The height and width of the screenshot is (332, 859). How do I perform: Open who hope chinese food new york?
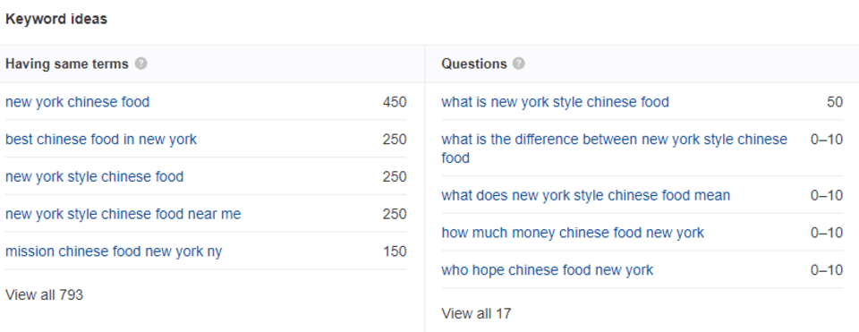tap(548, 270)
